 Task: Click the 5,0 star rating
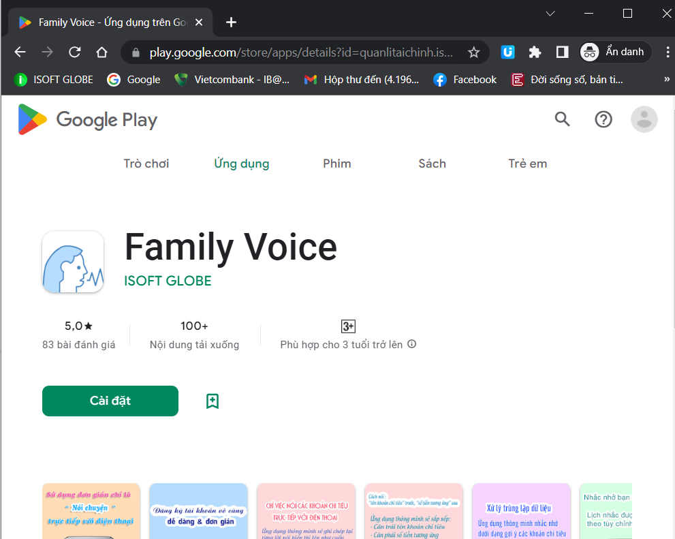pos(79,326)
